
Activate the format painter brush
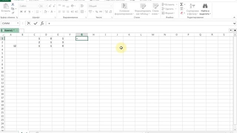[13, 13]
